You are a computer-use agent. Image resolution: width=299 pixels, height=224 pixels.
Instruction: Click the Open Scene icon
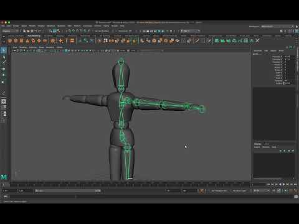[28, 31]
